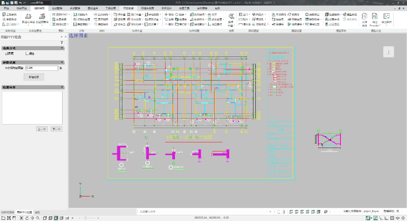
Task: Click the 创建支撑面 ribbon icon
Action: (42, 17)
